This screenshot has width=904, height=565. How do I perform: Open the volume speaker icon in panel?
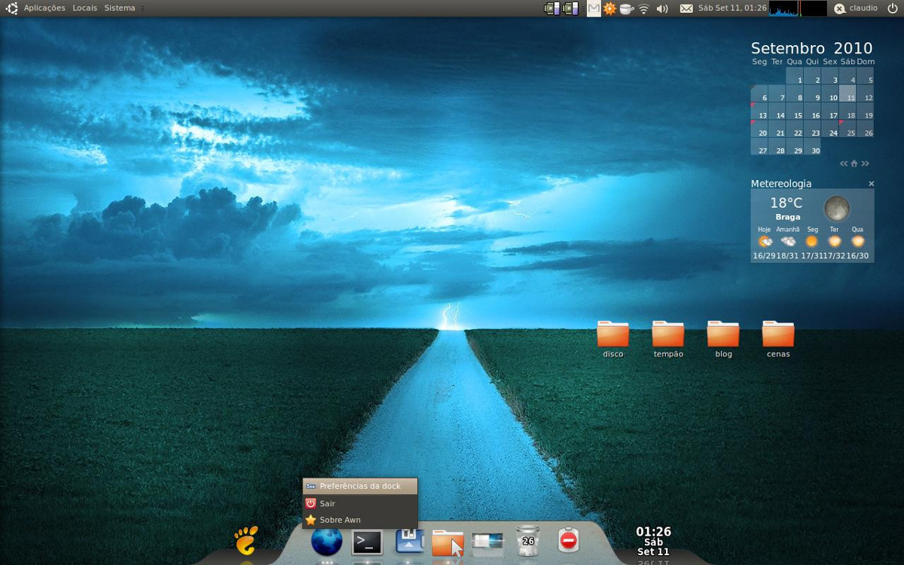[662, 8]
